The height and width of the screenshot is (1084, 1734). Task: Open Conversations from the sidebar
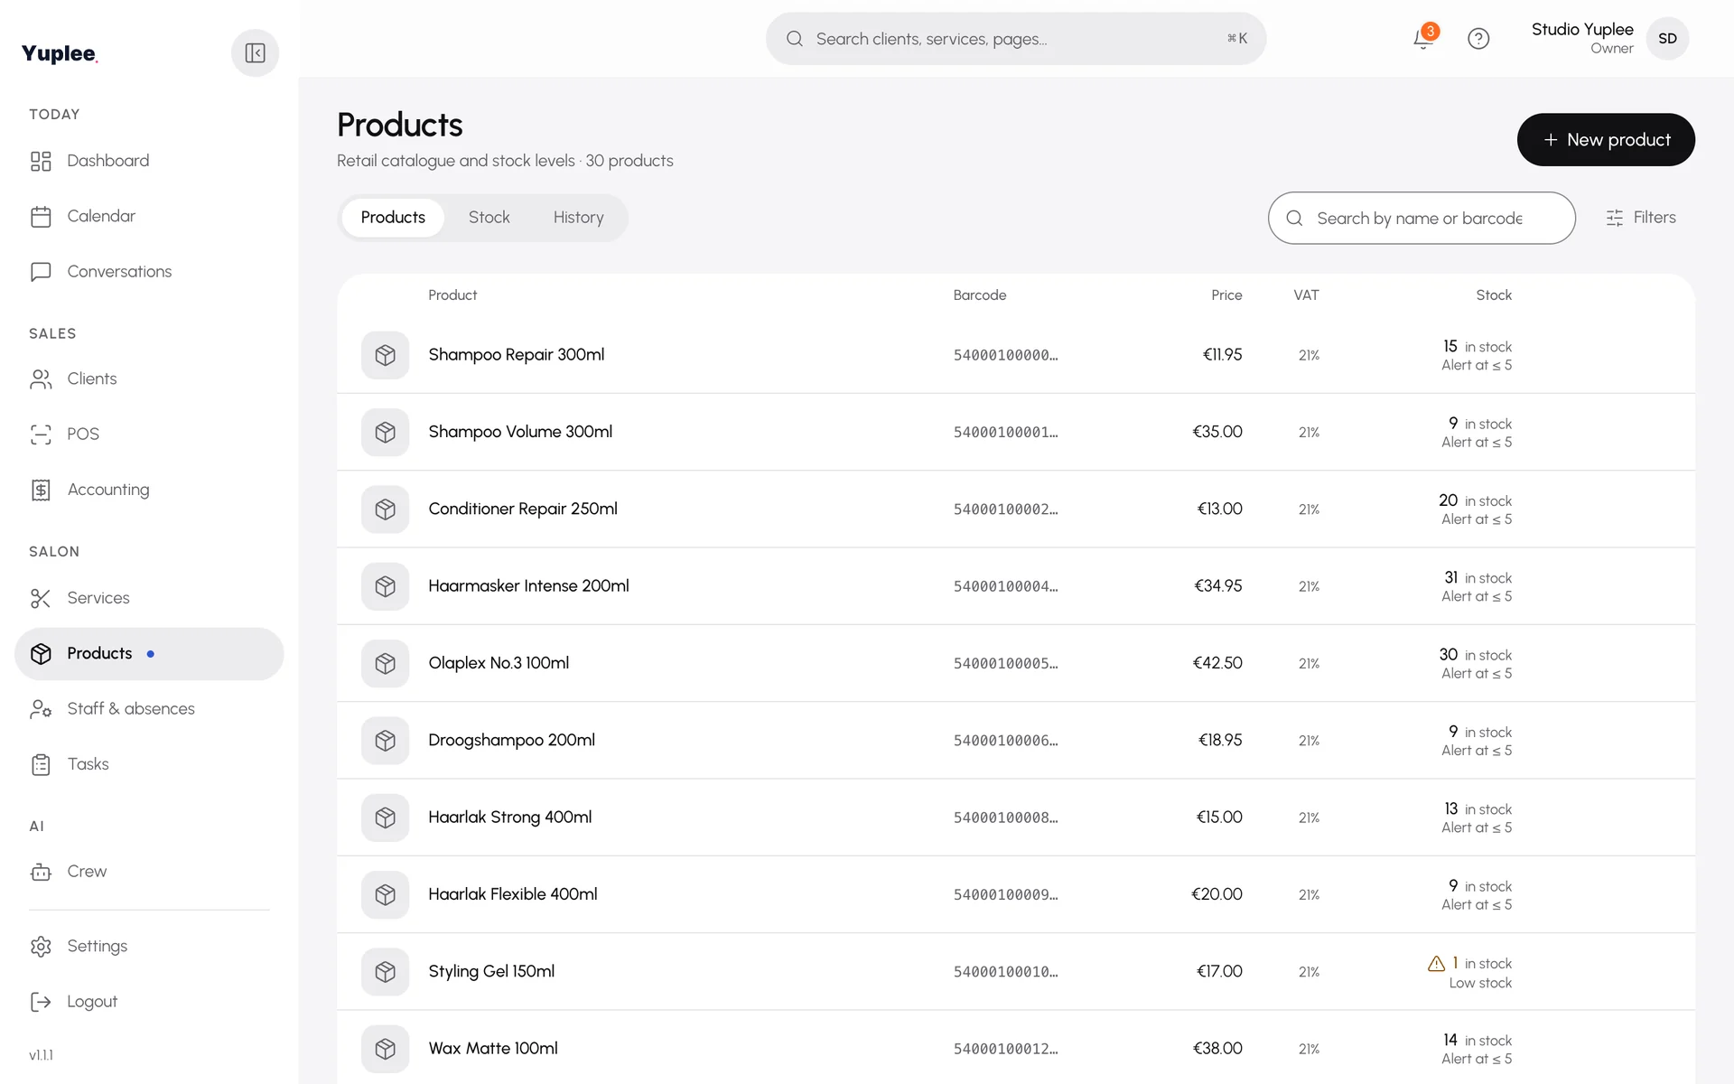click(x=149, y=272)
